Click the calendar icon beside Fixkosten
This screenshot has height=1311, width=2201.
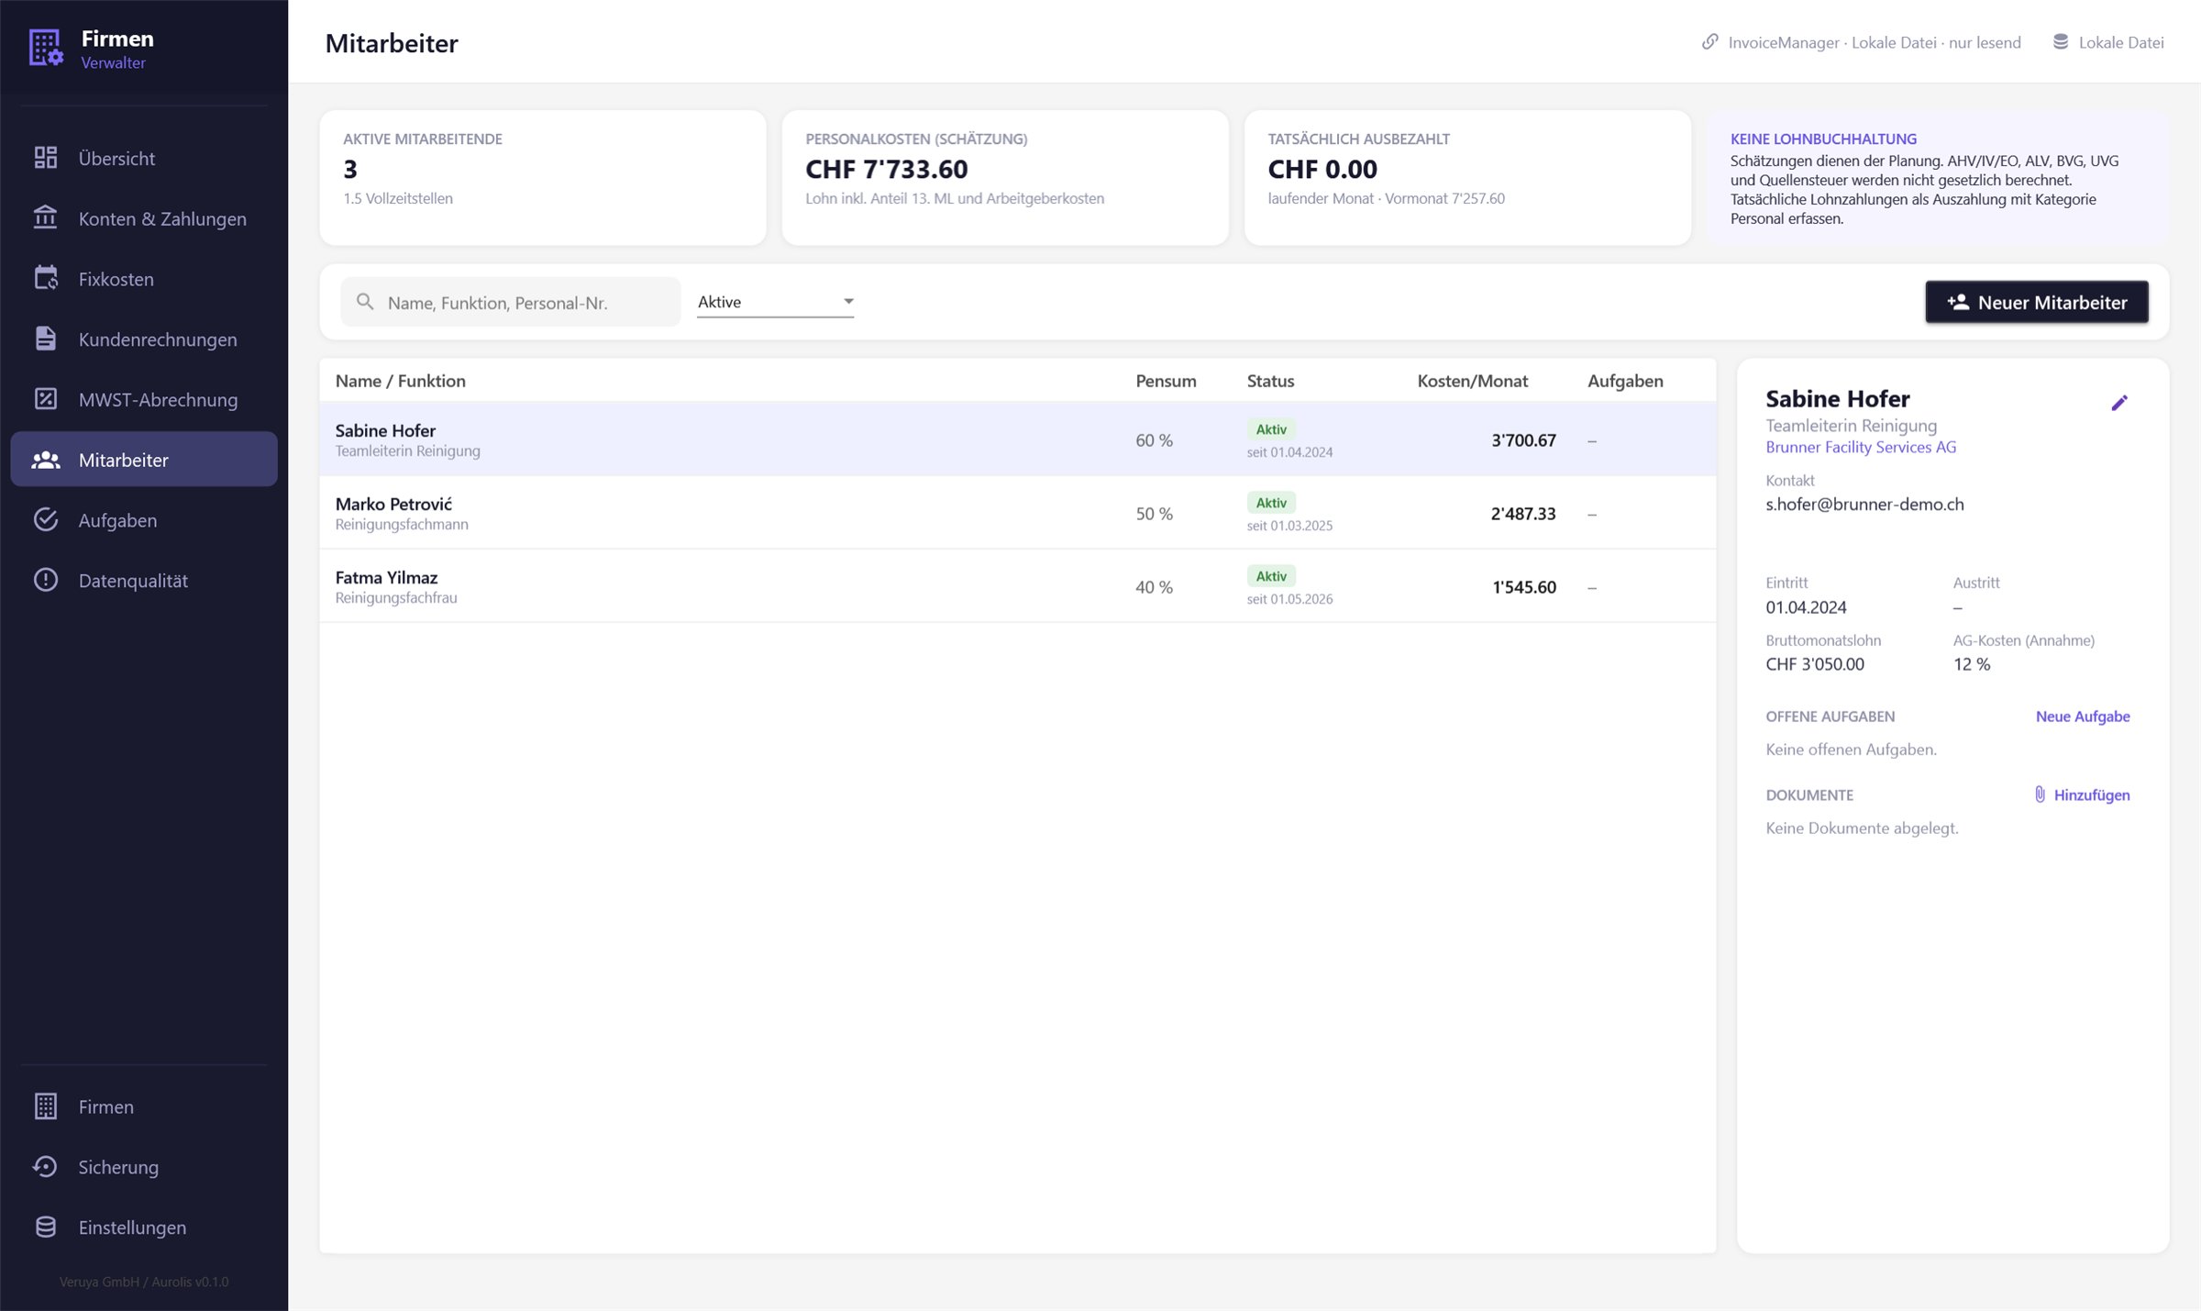tap(46, 278)
